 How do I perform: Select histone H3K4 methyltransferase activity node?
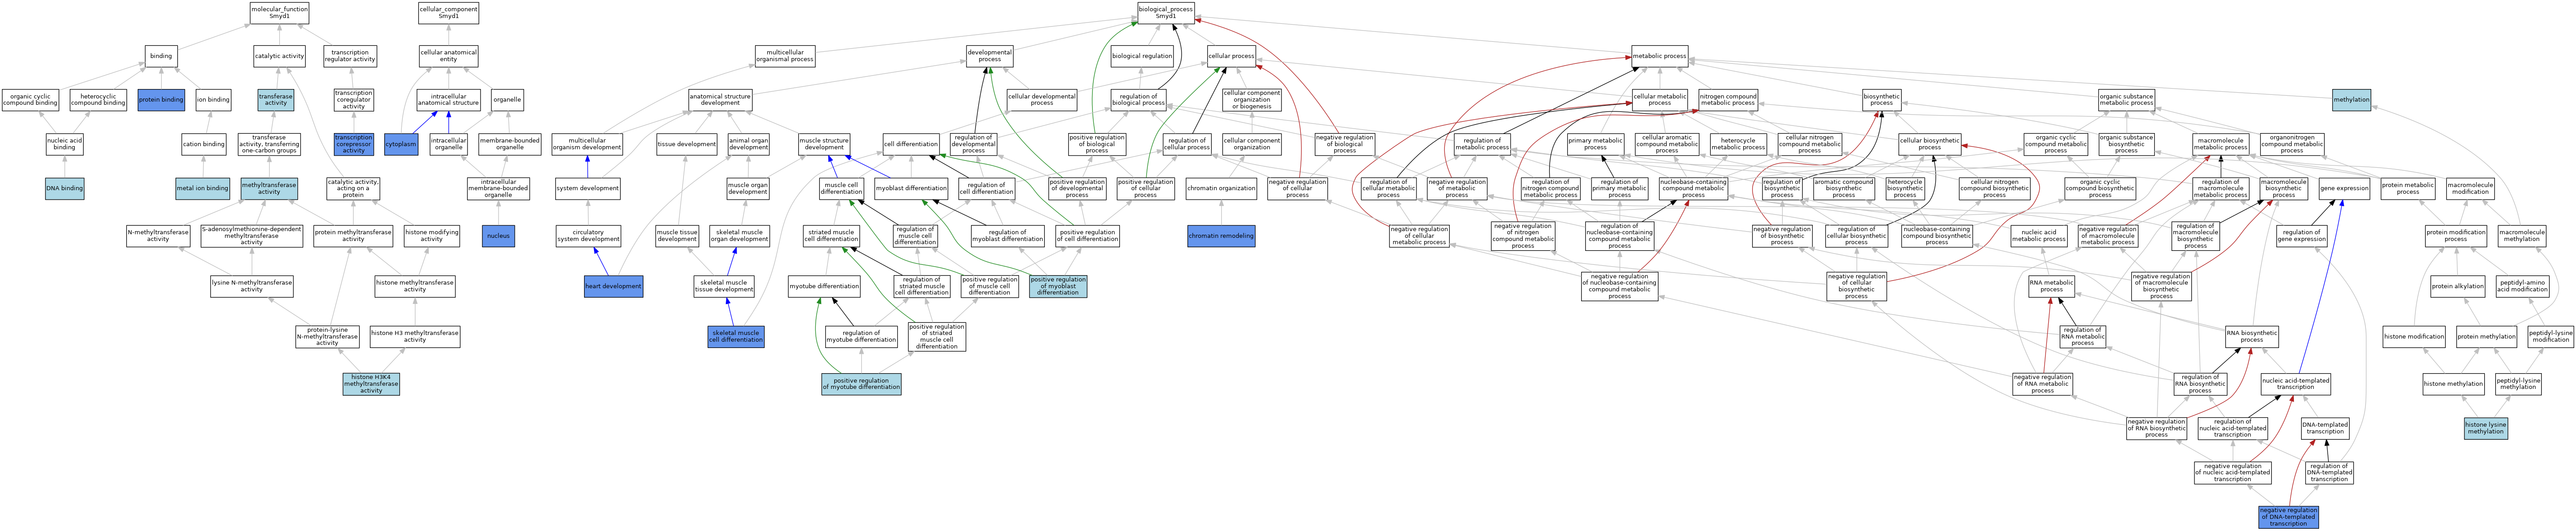click(x=371, y=384)
